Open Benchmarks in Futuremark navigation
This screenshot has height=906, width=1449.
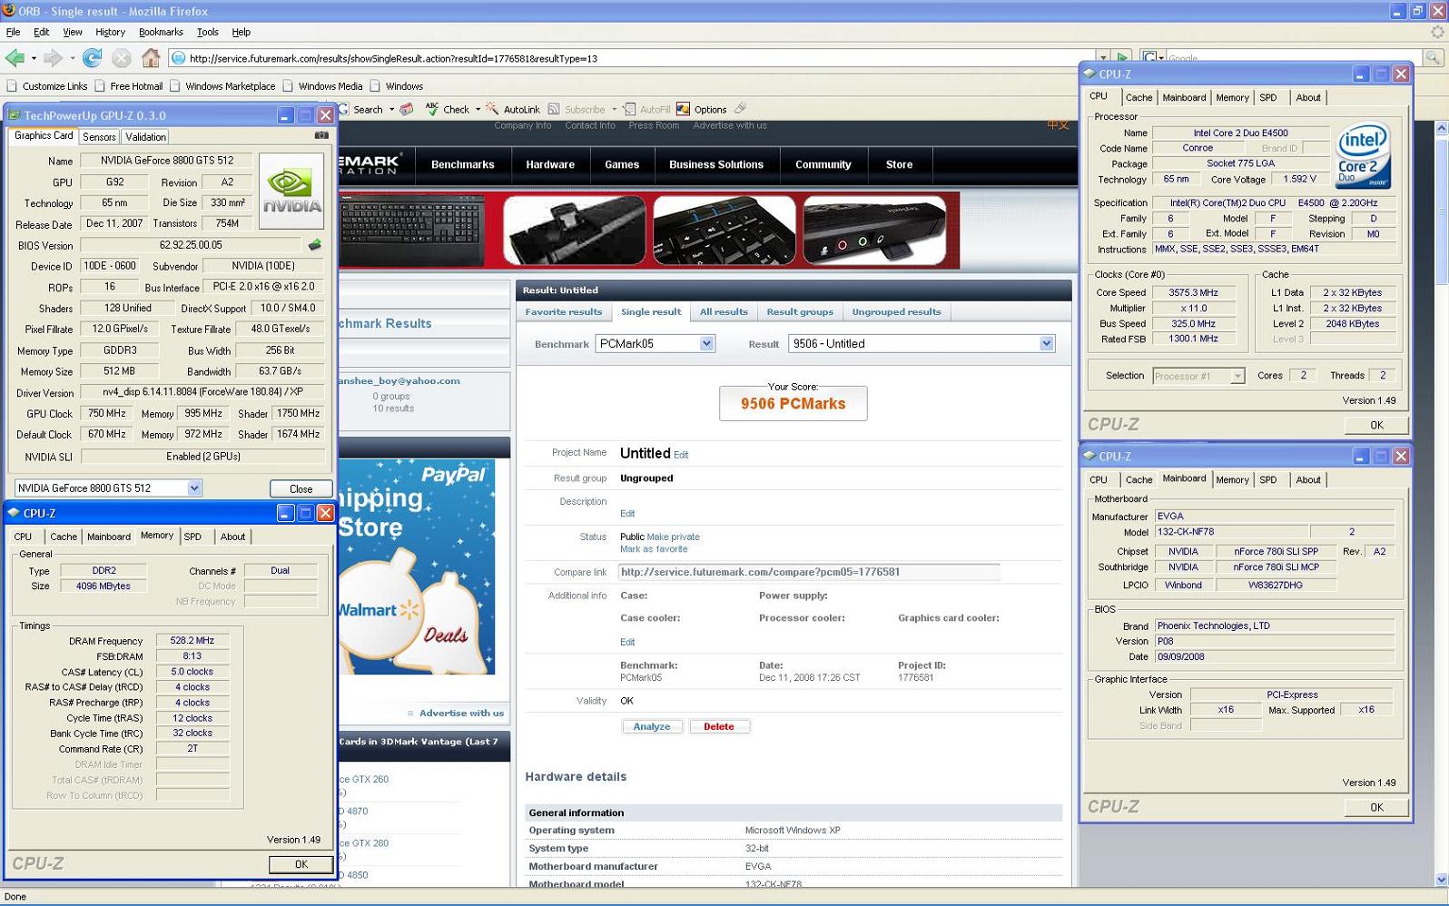[463, 164]
